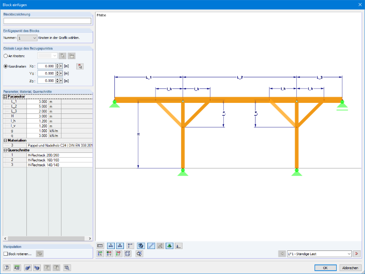365x274 pixels.
Task: Click scrollbar left arrow under parameter table
Action: 5,238
